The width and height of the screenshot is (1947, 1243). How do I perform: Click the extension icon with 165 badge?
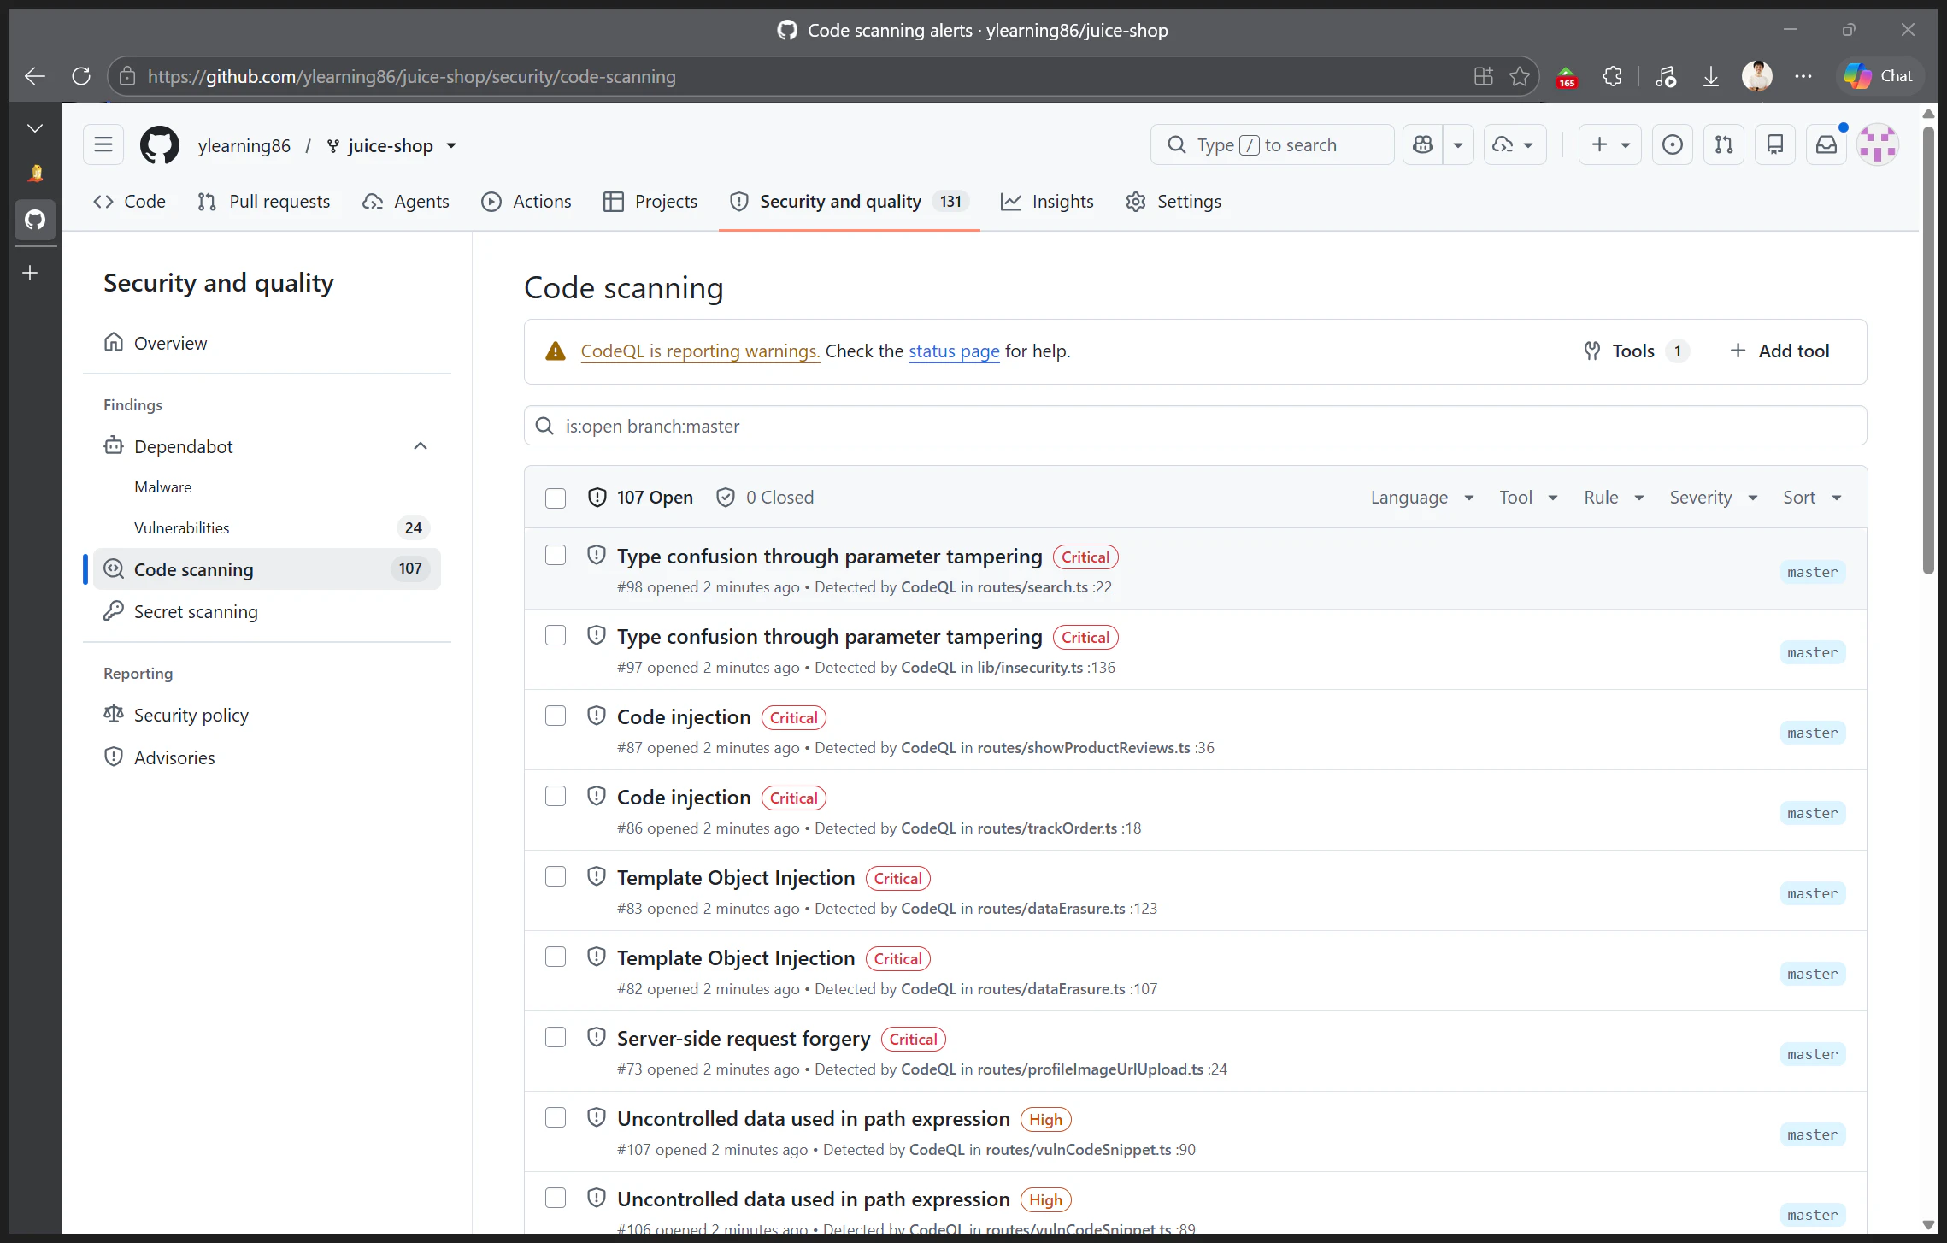(1567, 76)
